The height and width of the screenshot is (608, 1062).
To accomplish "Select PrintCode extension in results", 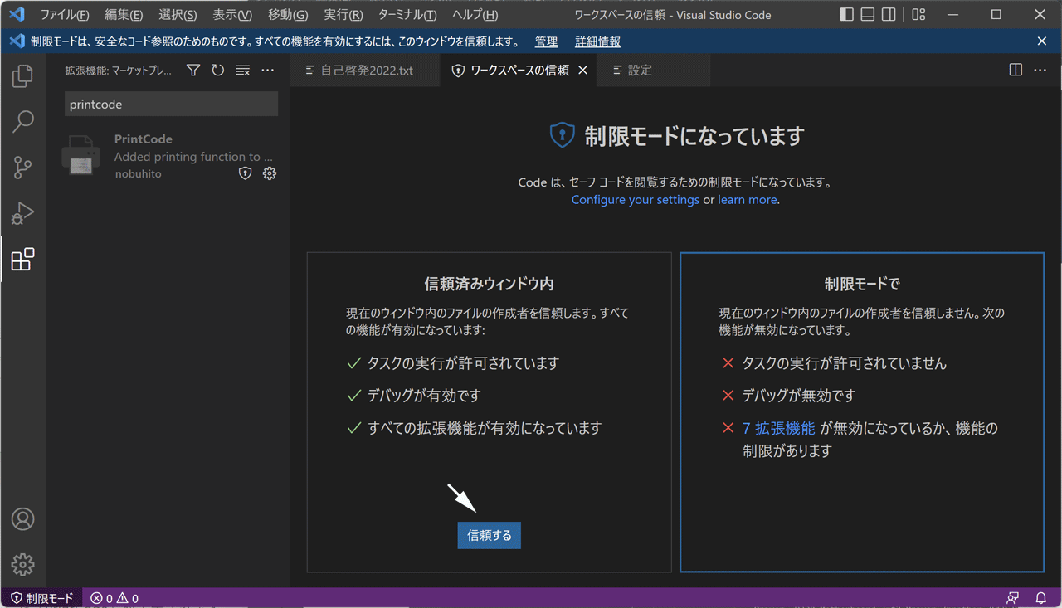I will pyautogui.click(x=168, y=156).
